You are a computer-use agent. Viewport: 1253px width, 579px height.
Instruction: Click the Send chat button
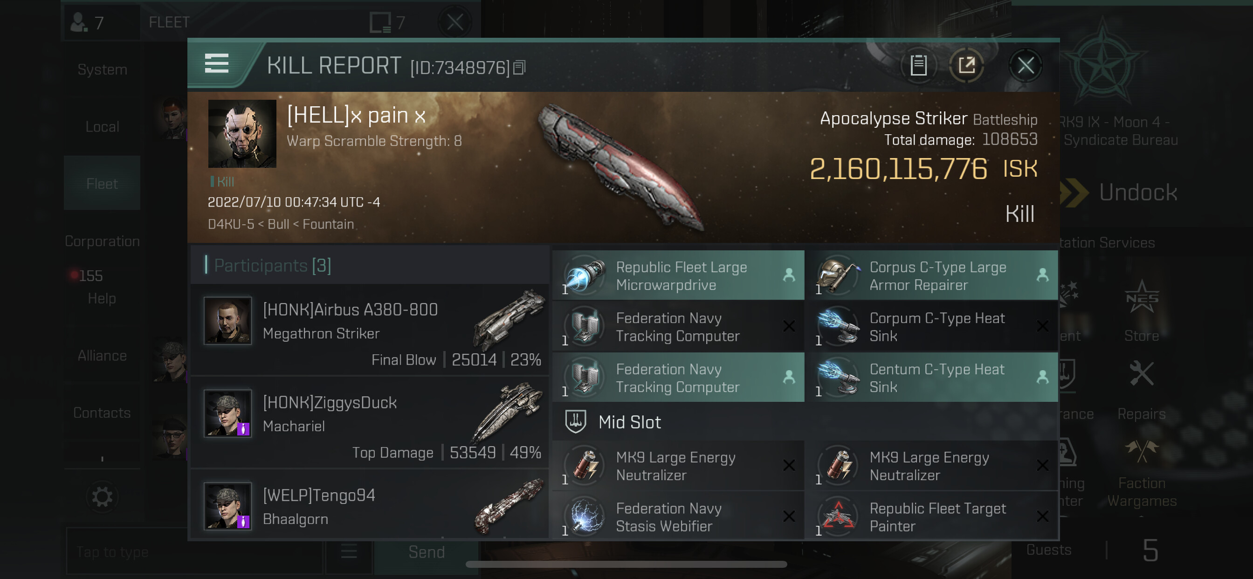427,552
